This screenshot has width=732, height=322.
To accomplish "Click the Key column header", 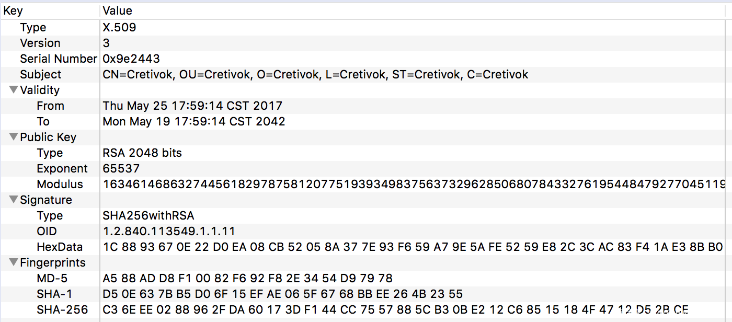I will tap(14, 10).
